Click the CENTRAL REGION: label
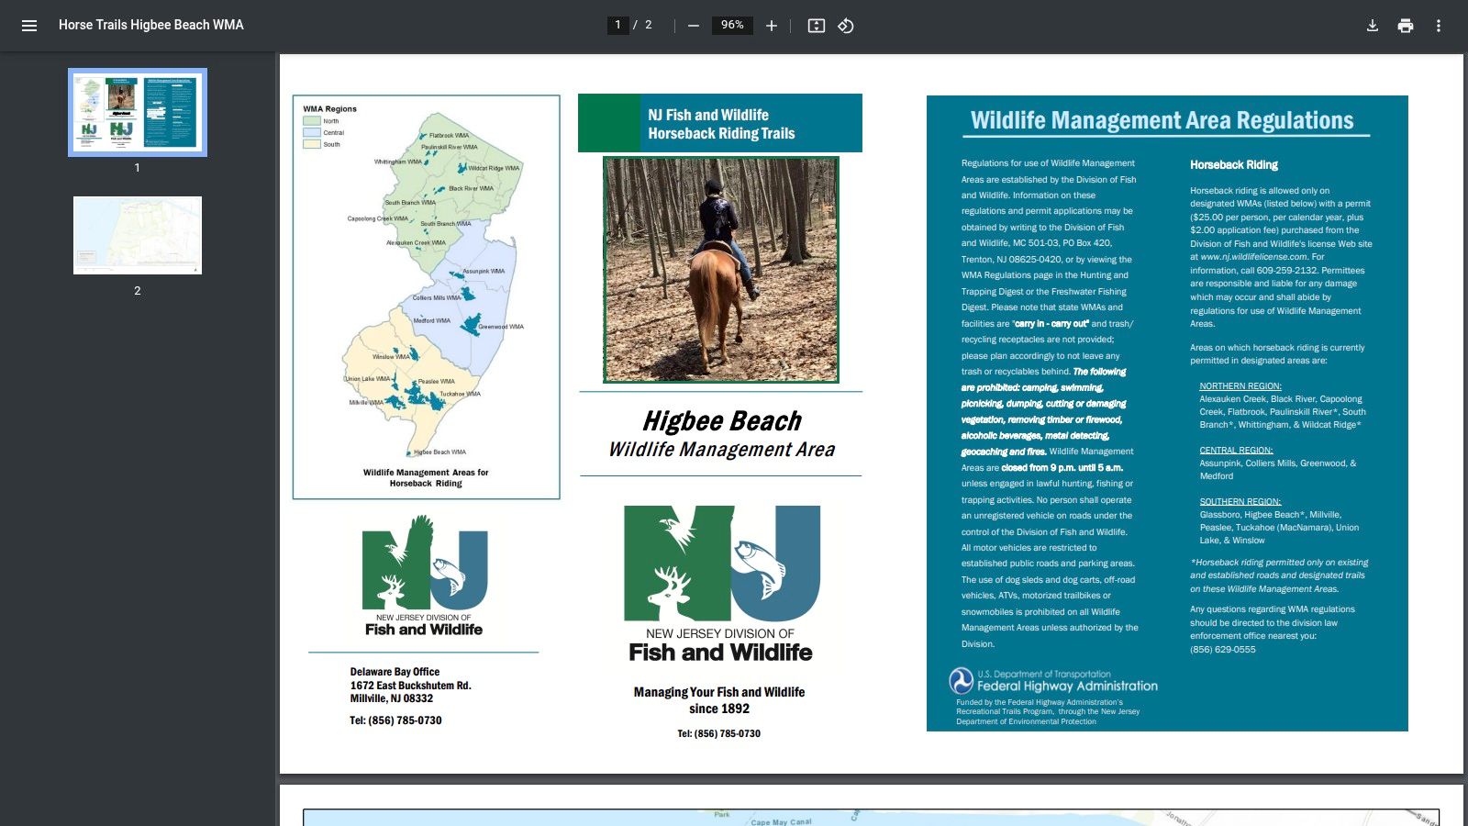1468x826 pixels. 1236,451
